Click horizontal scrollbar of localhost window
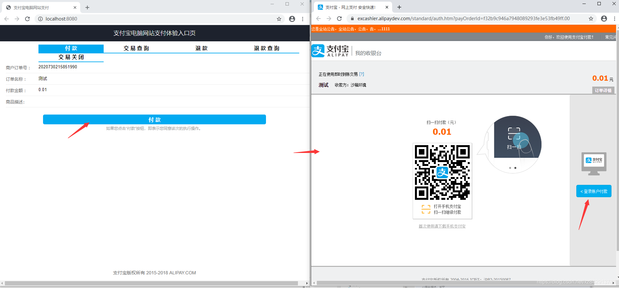619x288 pixels. point(152,283)
